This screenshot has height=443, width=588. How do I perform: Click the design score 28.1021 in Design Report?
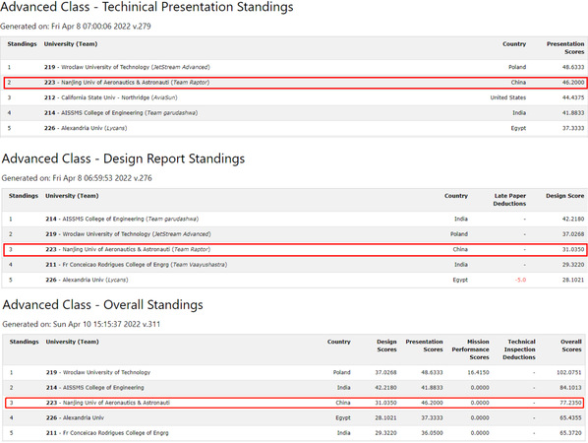(573, 280)
